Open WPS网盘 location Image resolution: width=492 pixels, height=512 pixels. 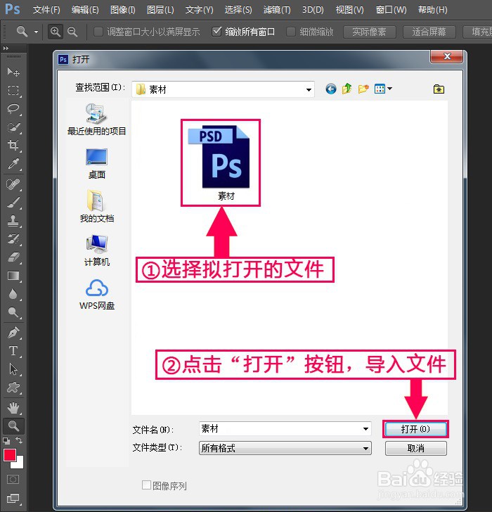click(x=96, y=295)
